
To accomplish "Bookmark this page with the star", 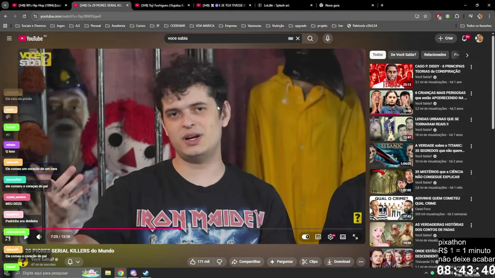I will 425,16.
